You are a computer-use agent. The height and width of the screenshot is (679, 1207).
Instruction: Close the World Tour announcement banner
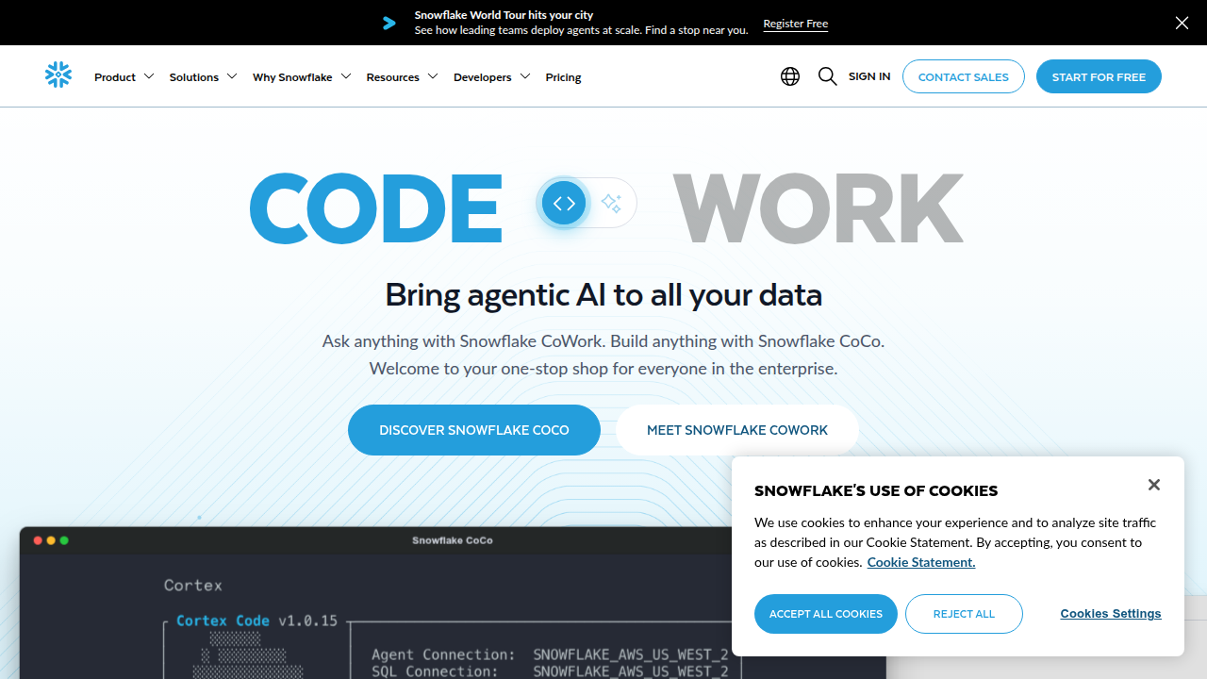(1182, 23)
